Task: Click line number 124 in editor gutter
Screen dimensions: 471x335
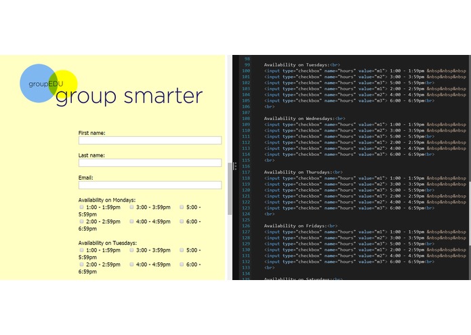Action: click(x=246, y=214)
